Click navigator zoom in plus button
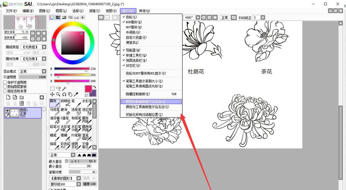346x190 pixels. (x=38, y=33)
